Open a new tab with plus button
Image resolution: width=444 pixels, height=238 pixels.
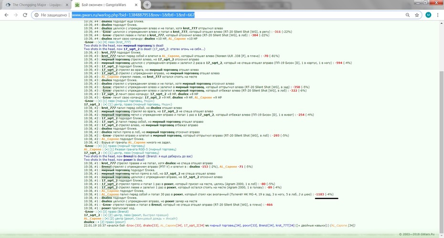pos(147,5)
